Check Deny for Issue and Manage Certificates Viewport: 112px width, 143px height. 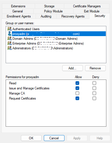[x=94, y=88]
